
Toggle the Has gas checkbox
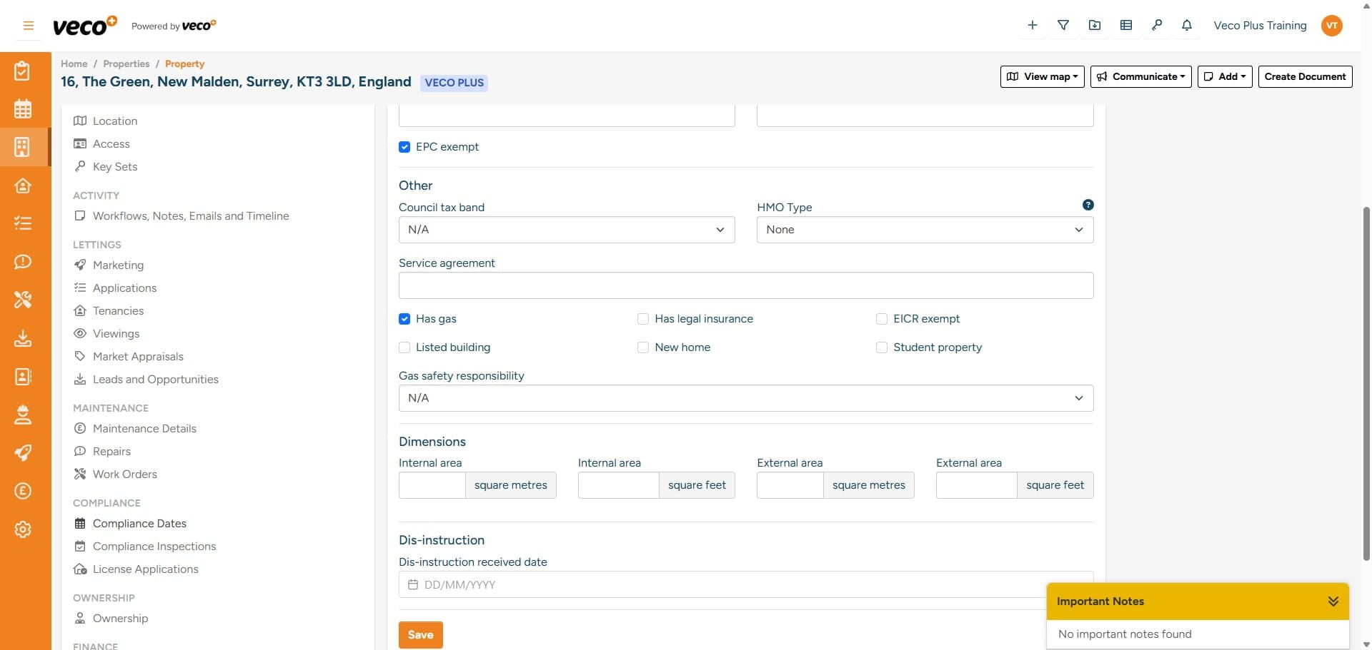tap(404, 319)
